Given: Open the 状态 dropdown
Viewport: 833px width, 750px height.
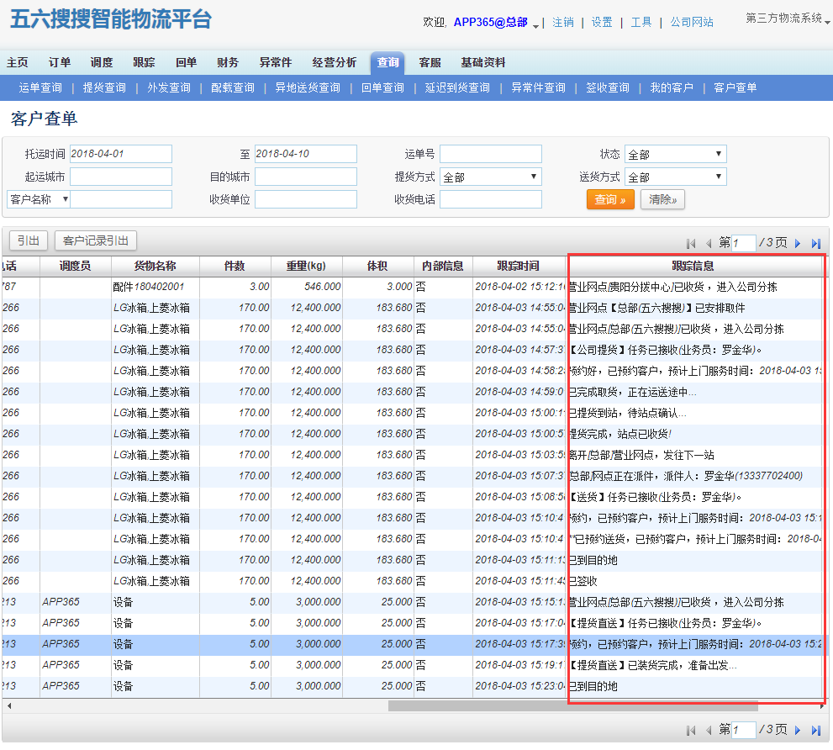Looking at the screenshot, I should pos(675,155).
